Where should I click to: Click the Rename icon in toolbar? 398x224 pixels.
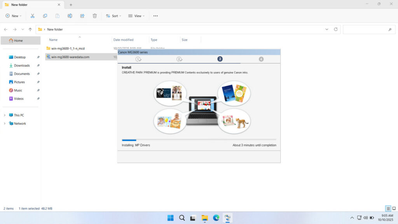tap(70, 16)
